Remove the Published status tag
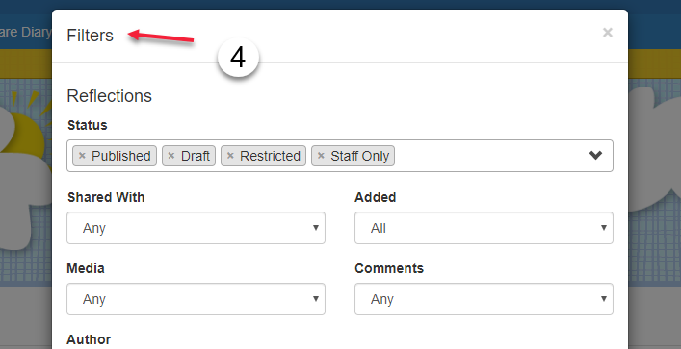This screenshot has width=681, height=349. pos(82,156)
